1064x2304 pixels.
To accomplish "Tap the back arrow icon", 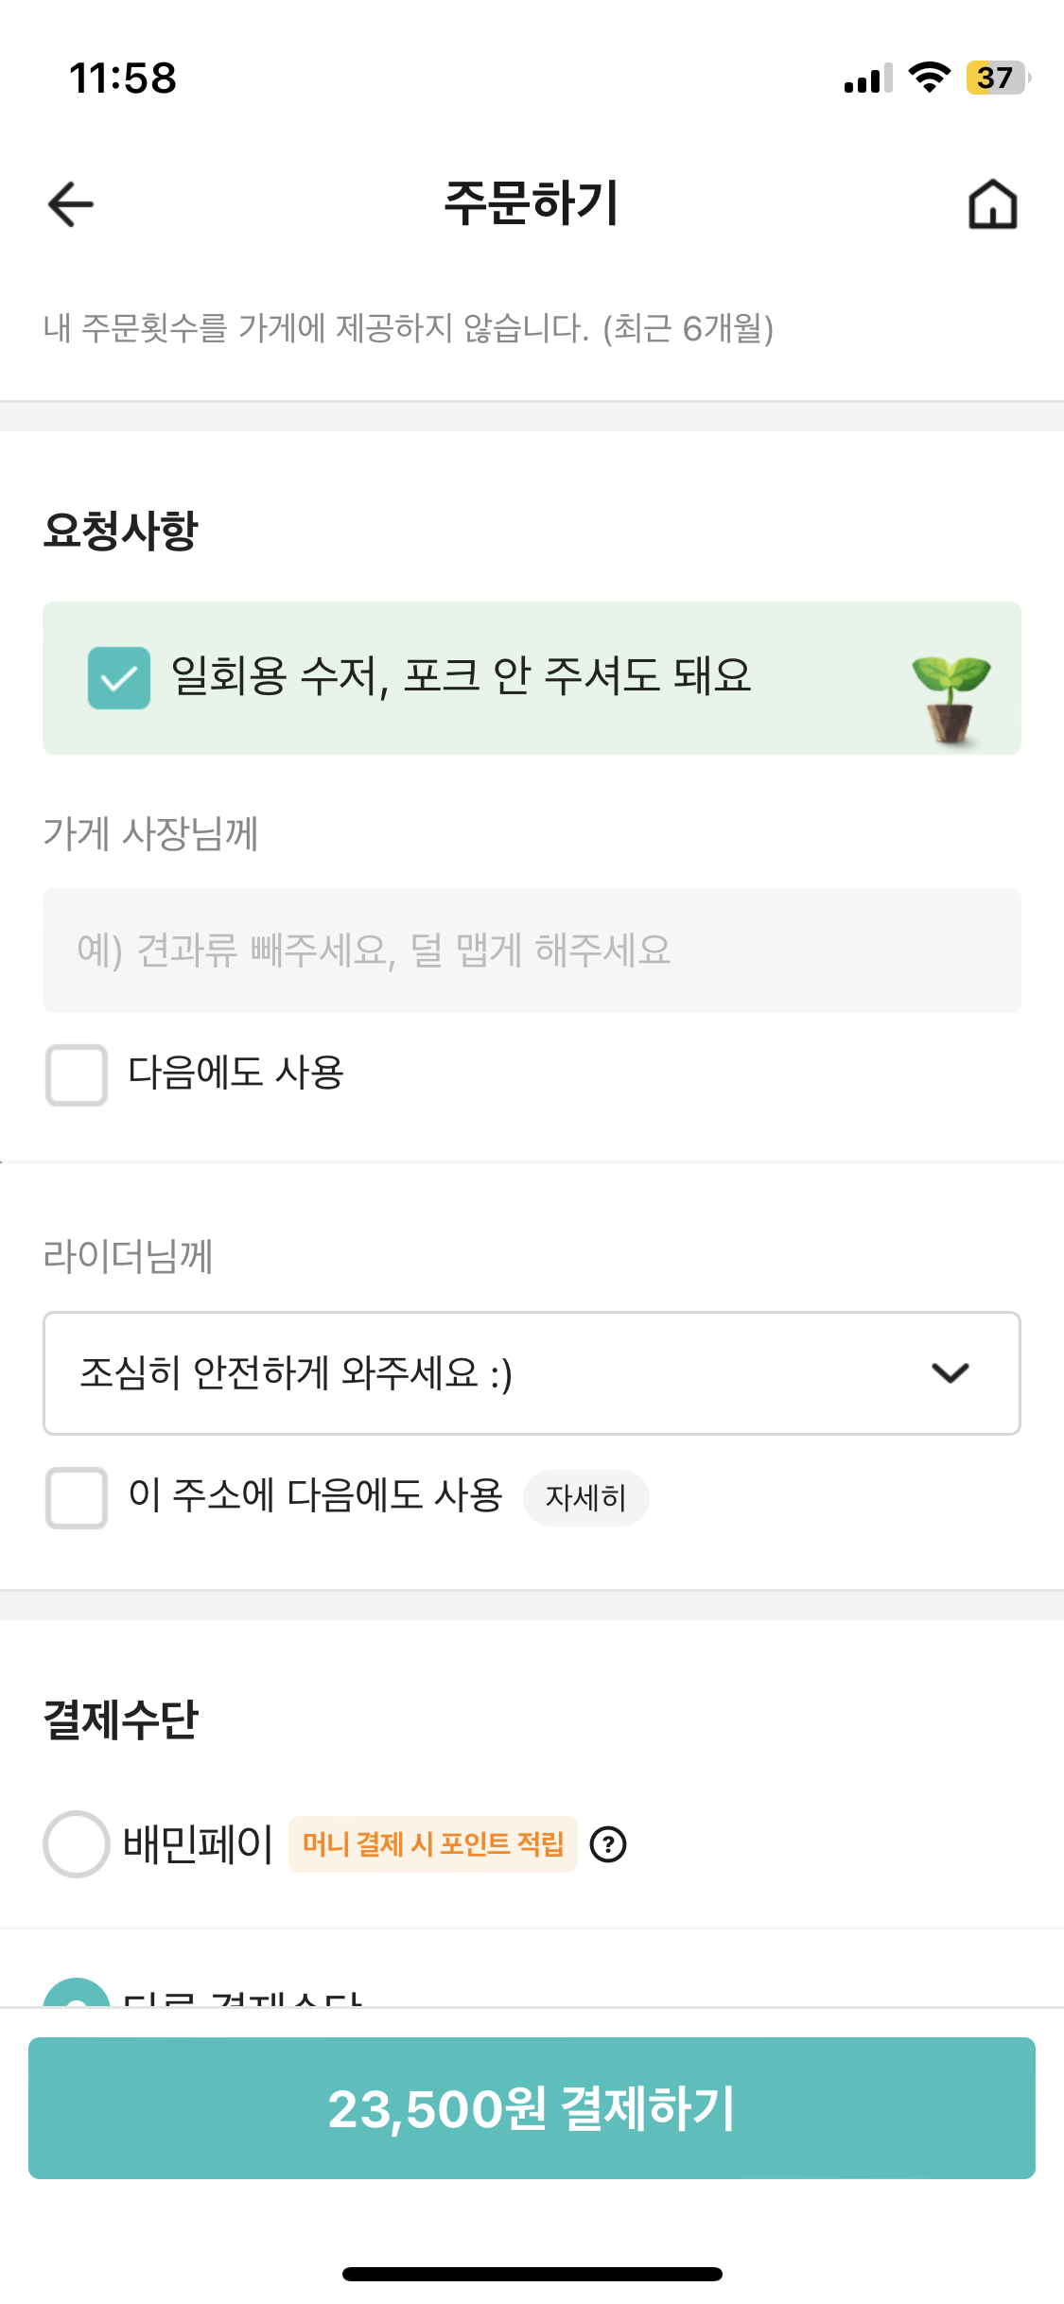I will [x=71, y=204].
